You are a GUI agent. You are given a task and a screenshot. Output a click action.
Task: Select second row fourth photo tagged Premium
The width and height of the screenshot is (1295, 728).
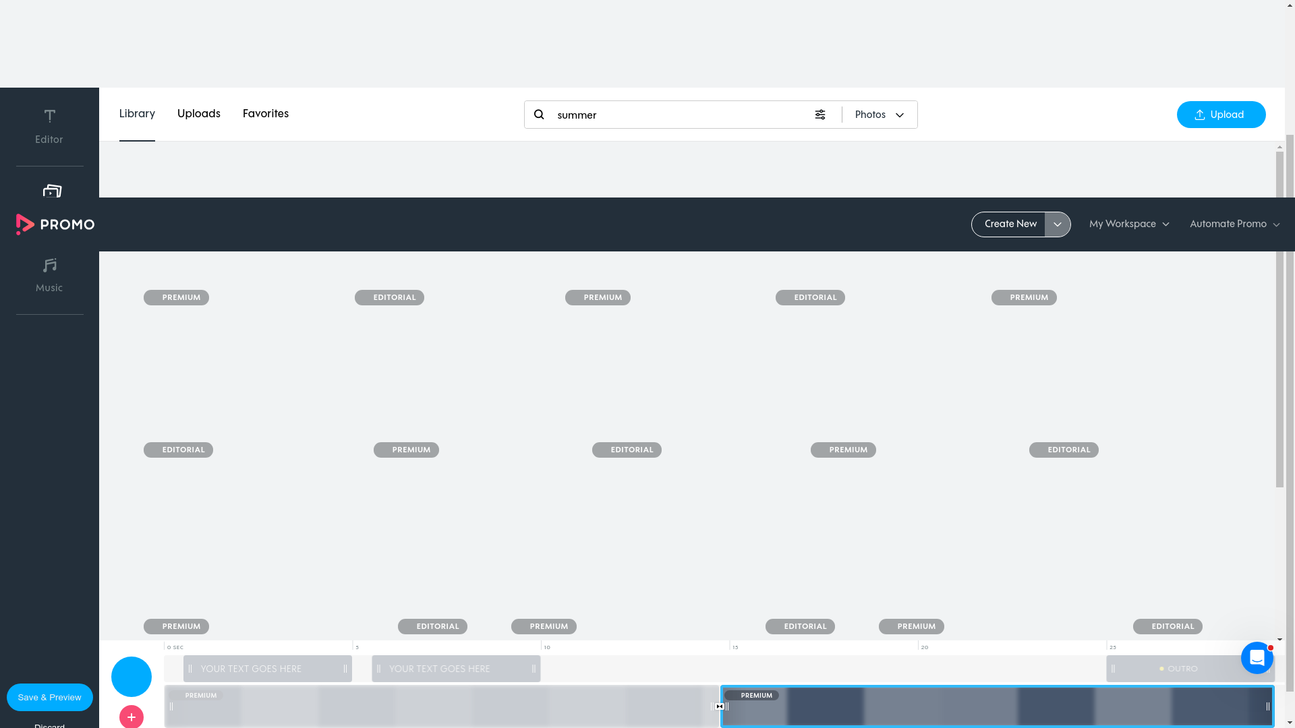(x=843, y=450)
